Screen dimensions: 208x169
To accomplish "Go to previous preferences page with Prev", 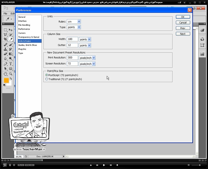I will [183, 28].
